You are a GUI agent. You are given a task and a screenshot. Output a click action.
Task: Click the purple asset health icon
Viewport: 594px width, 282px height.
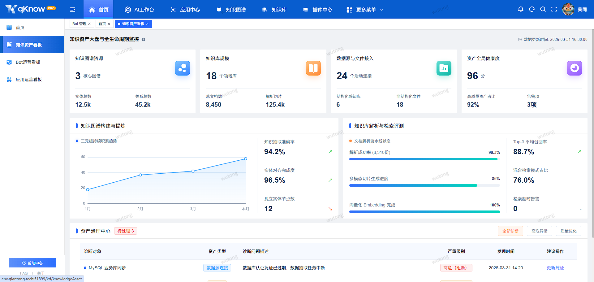tap(574, 68)
